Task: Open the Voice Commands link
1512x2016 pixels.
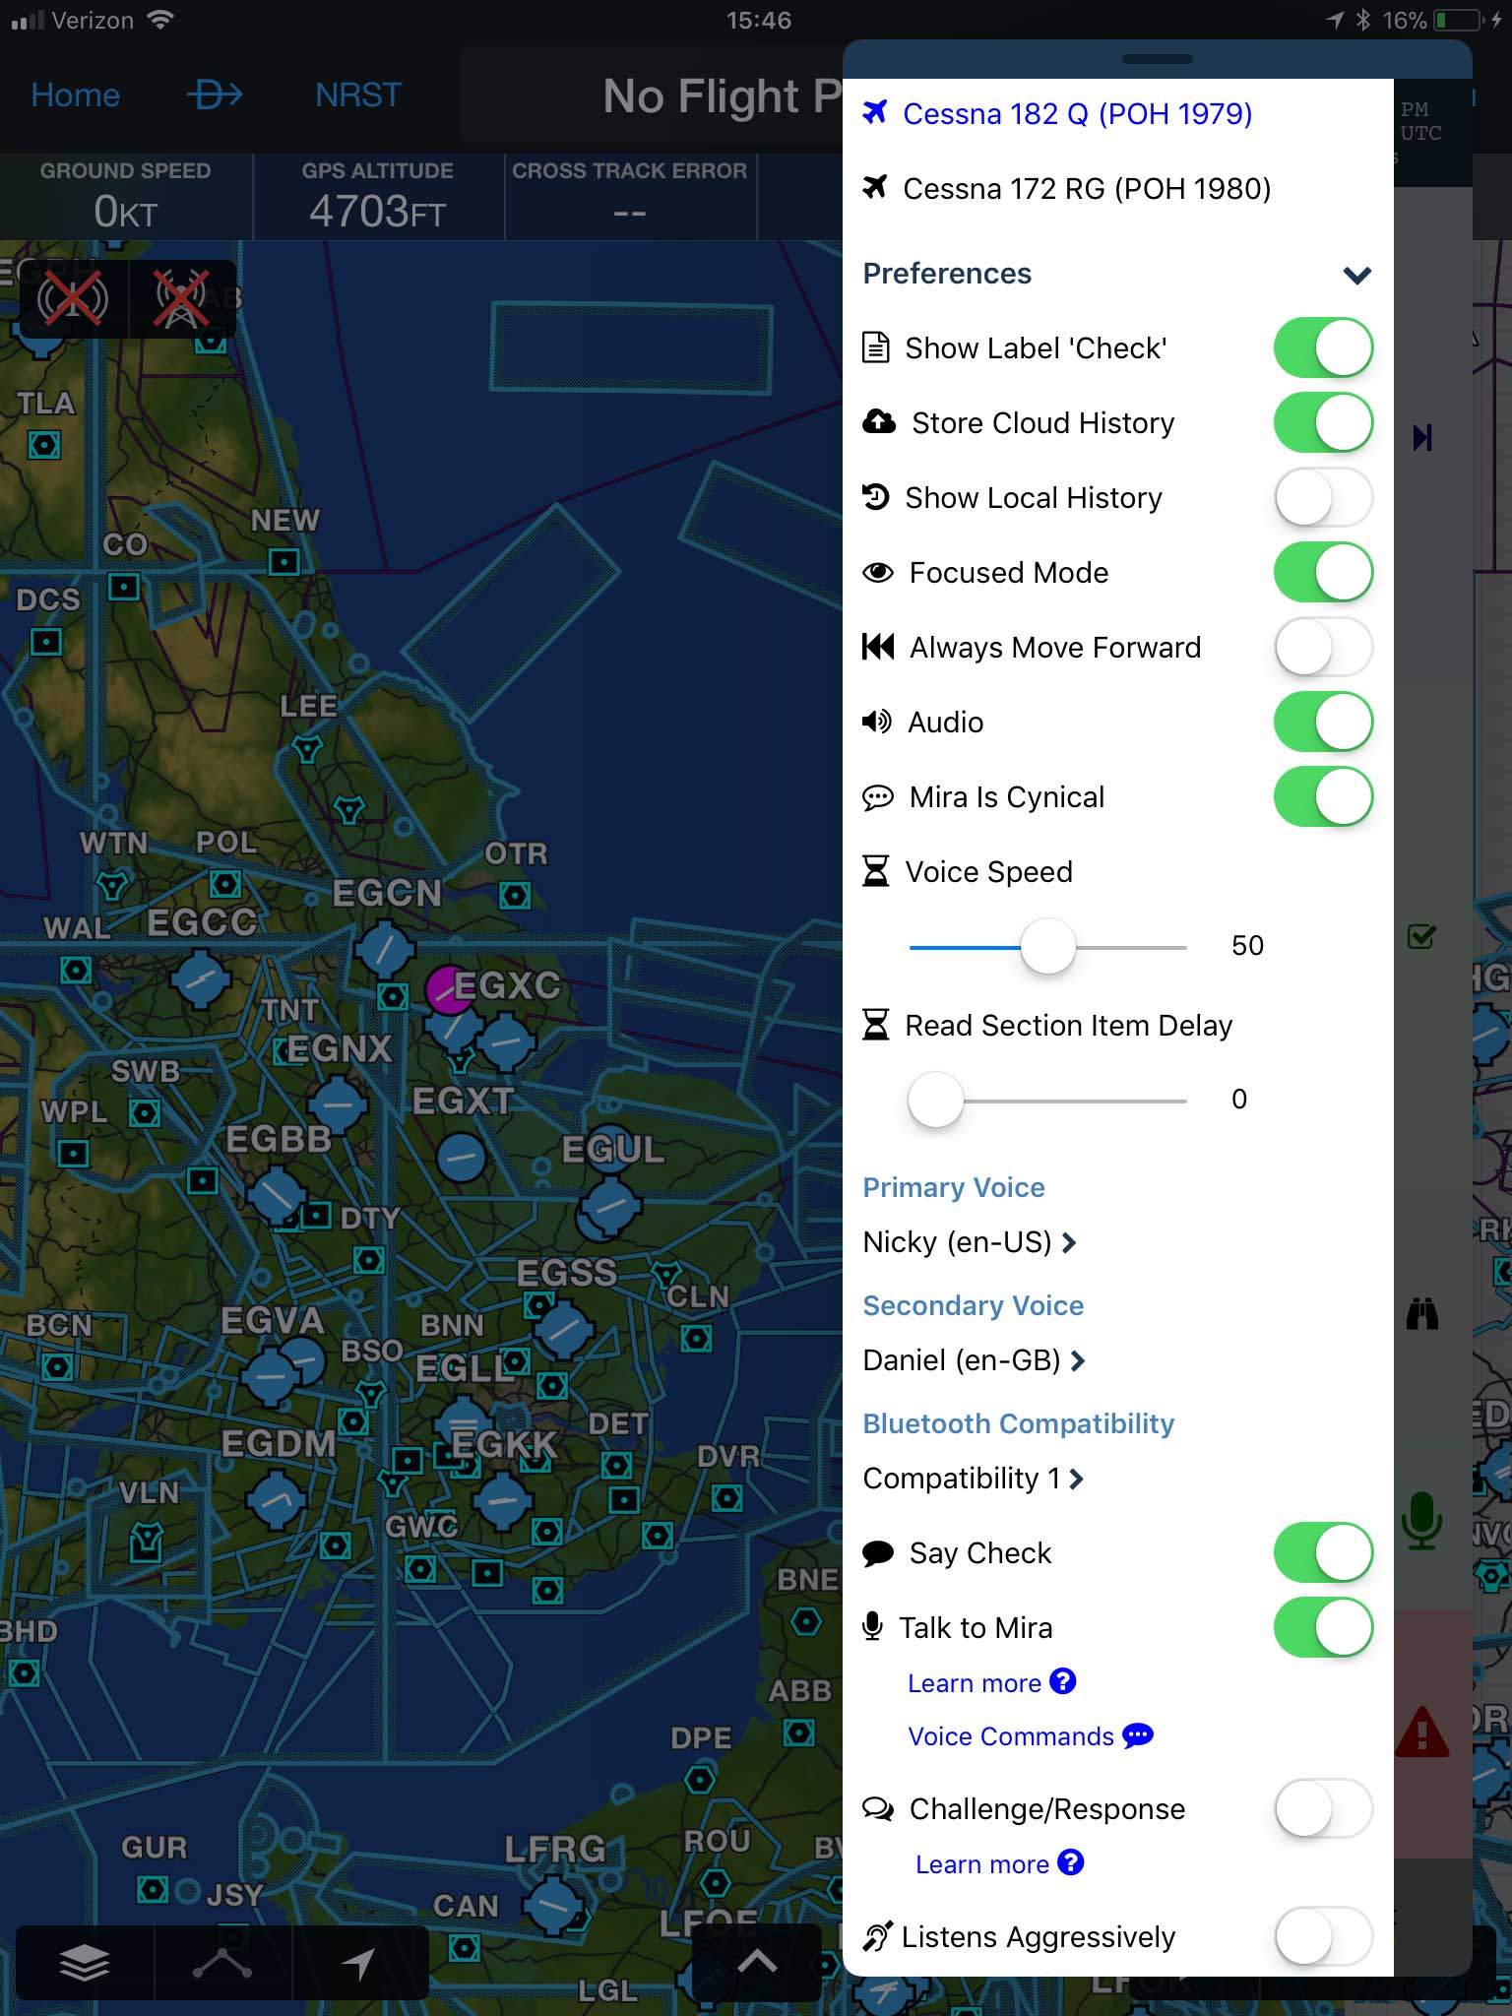Action: pyautogui.click(x=1011, y=1736)
